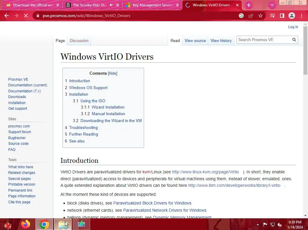Image resolution: width=308 pixels, height=230 pixels.
Task: Open Paravirtualized Network Drivers for Windows
Action: point(165,210)
